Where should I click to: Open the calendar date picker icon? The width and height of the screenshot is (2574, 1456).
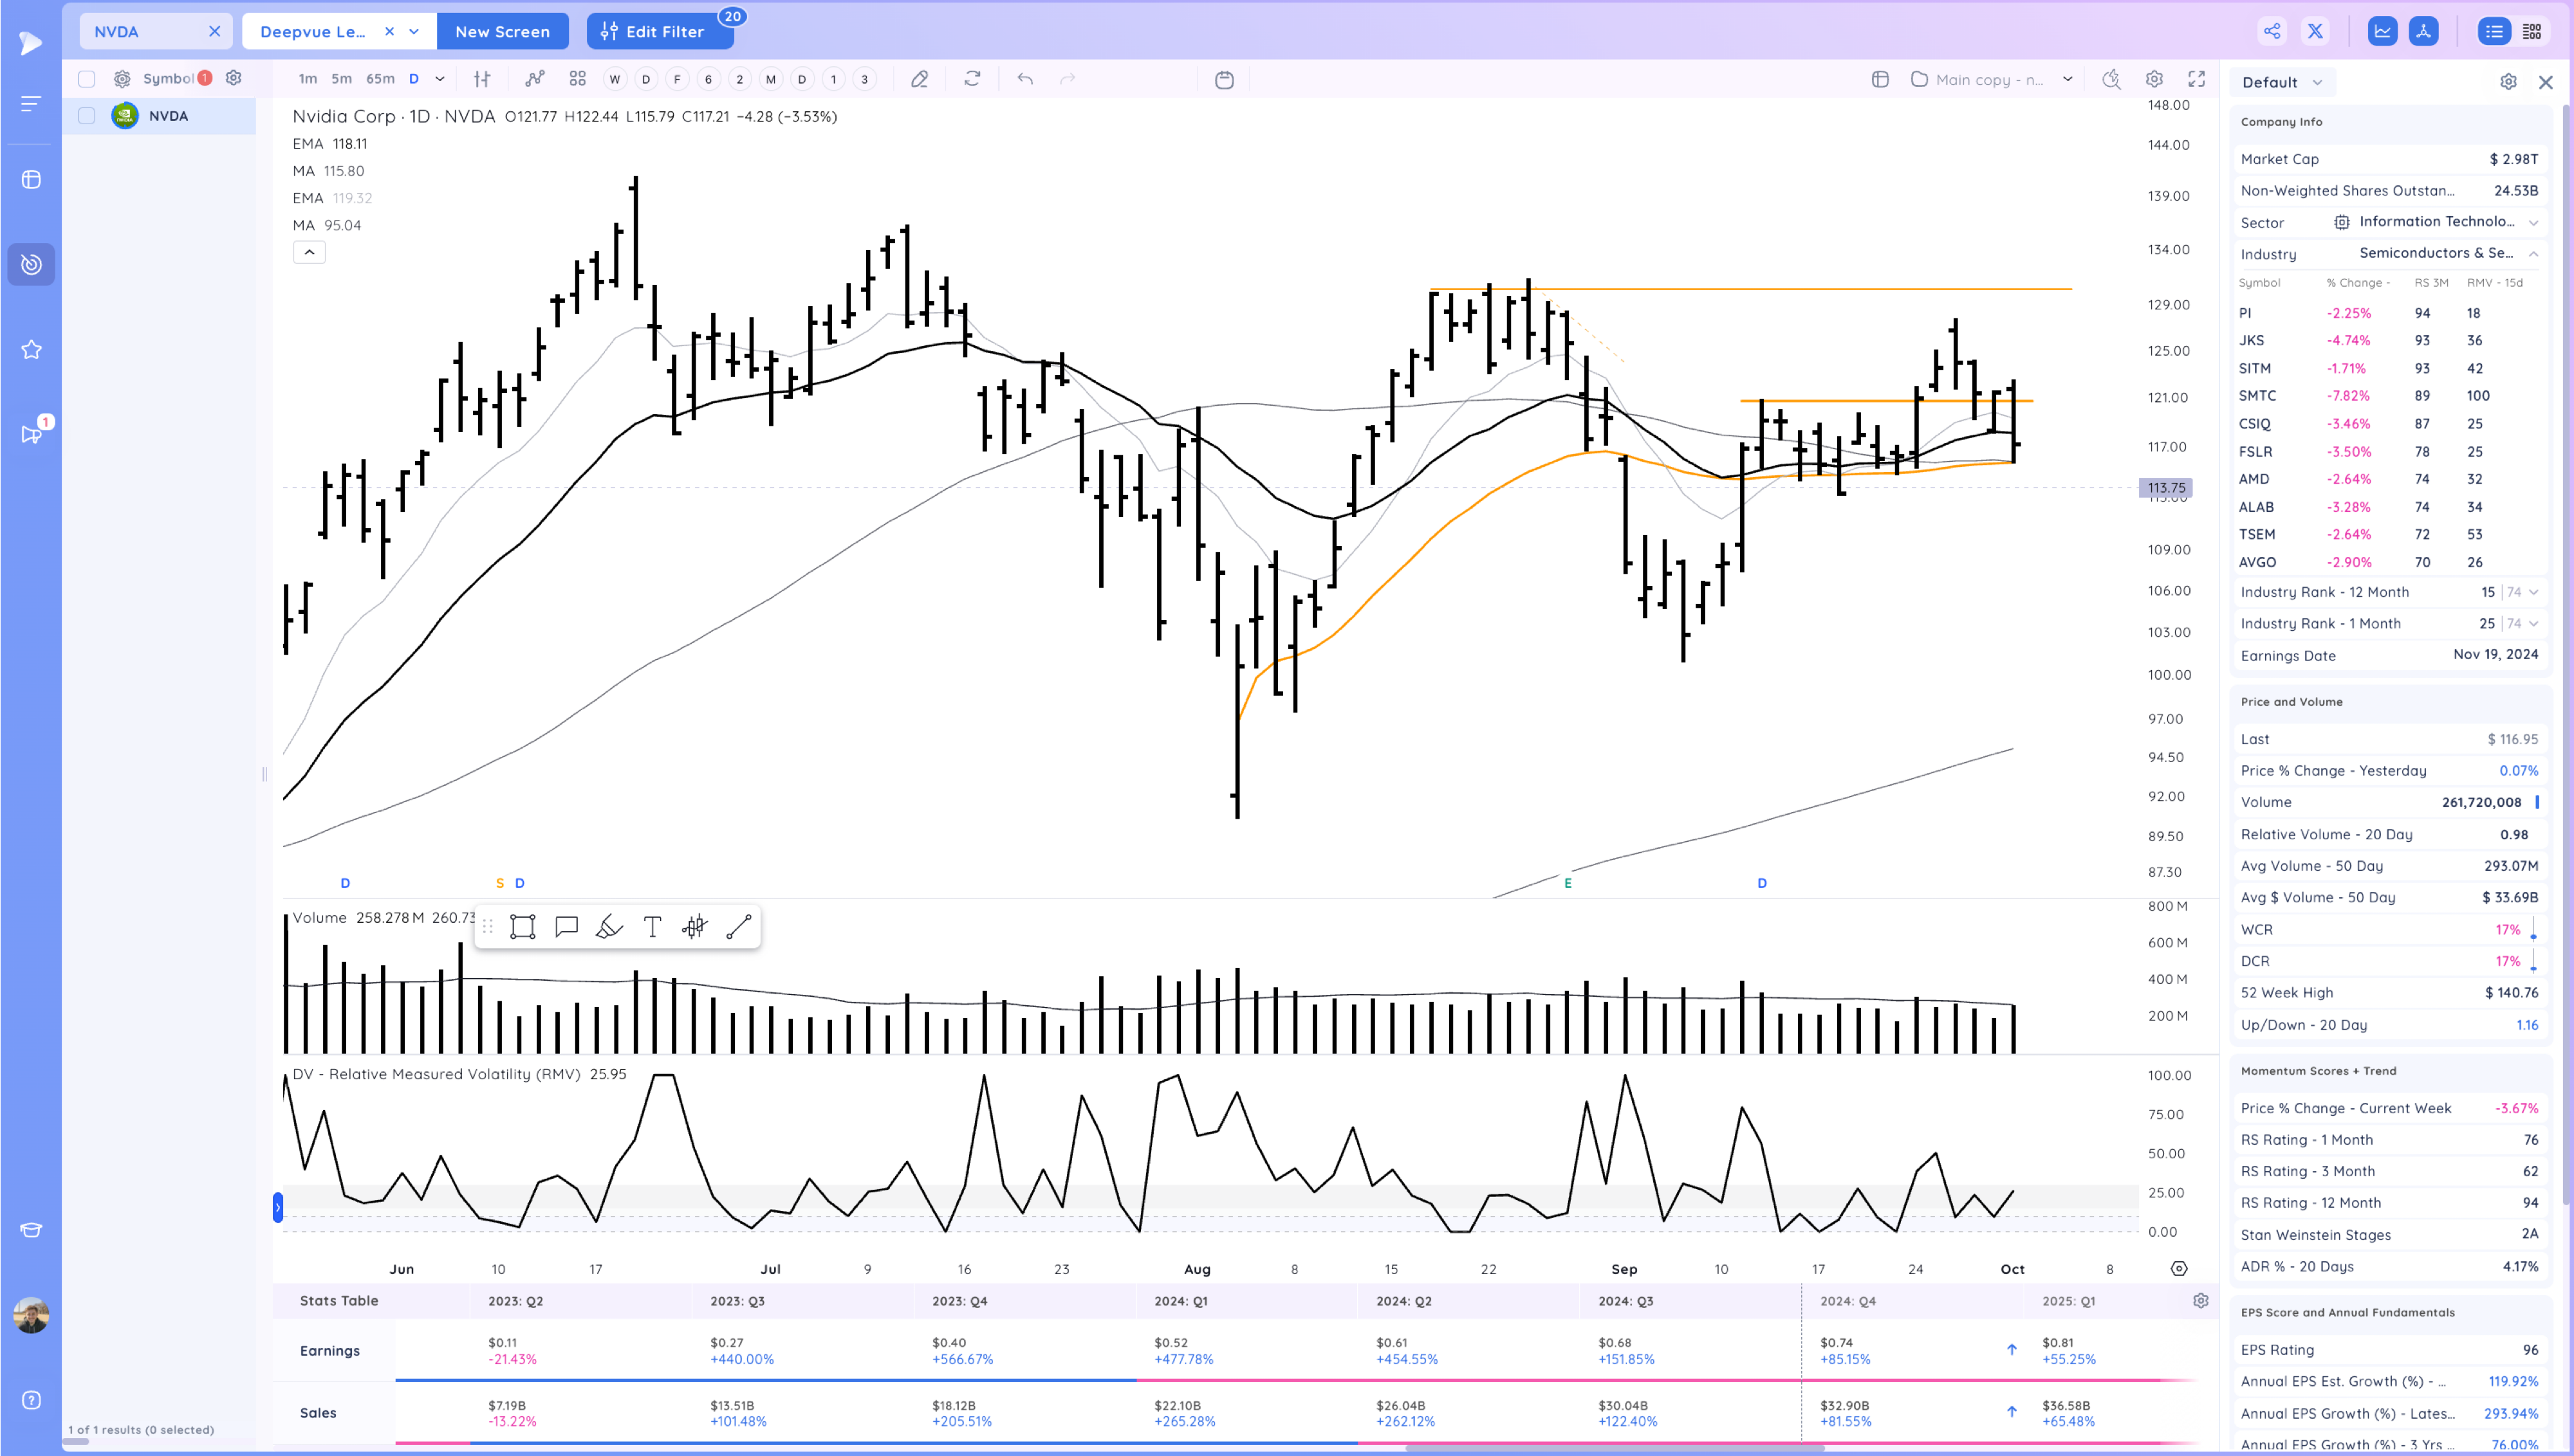point(1223,79)
